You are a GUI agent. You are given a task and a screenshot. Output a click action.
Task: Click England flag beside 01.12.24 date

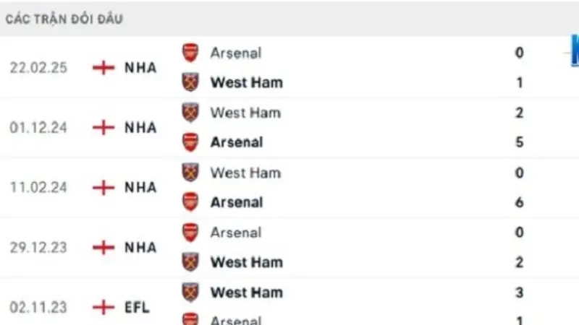coord(104,128)
